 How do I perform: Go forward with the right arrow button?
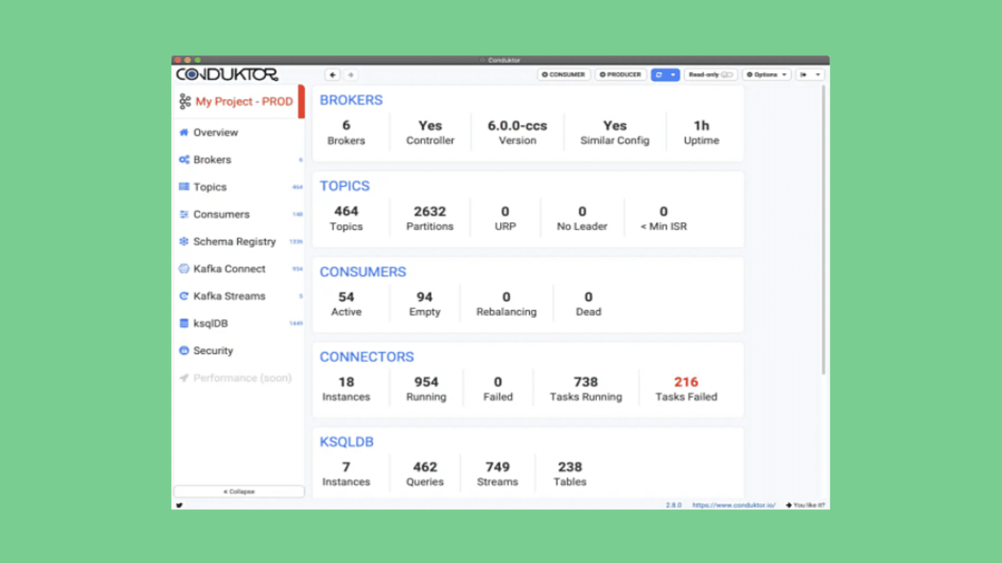pos(351,75)
